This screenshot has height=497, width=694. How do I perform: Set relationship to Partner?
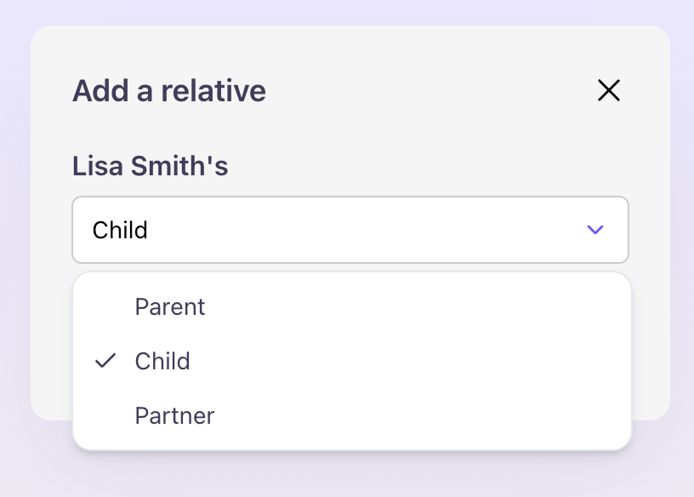[174, 415]
